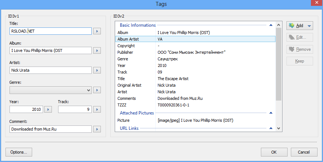The width and height of the screenshot is (323, 162).
Task: Click the arrow button beside Artist field
Action: pyautogui.click(x=97, y=70)
